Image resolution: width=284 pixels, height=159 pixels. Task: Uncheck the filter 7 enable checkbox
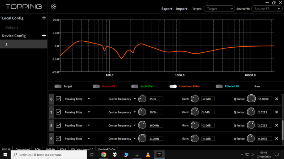point(58,112)
